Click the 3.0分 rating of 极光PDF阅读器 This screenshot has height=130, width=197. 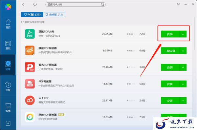(142, 67)
